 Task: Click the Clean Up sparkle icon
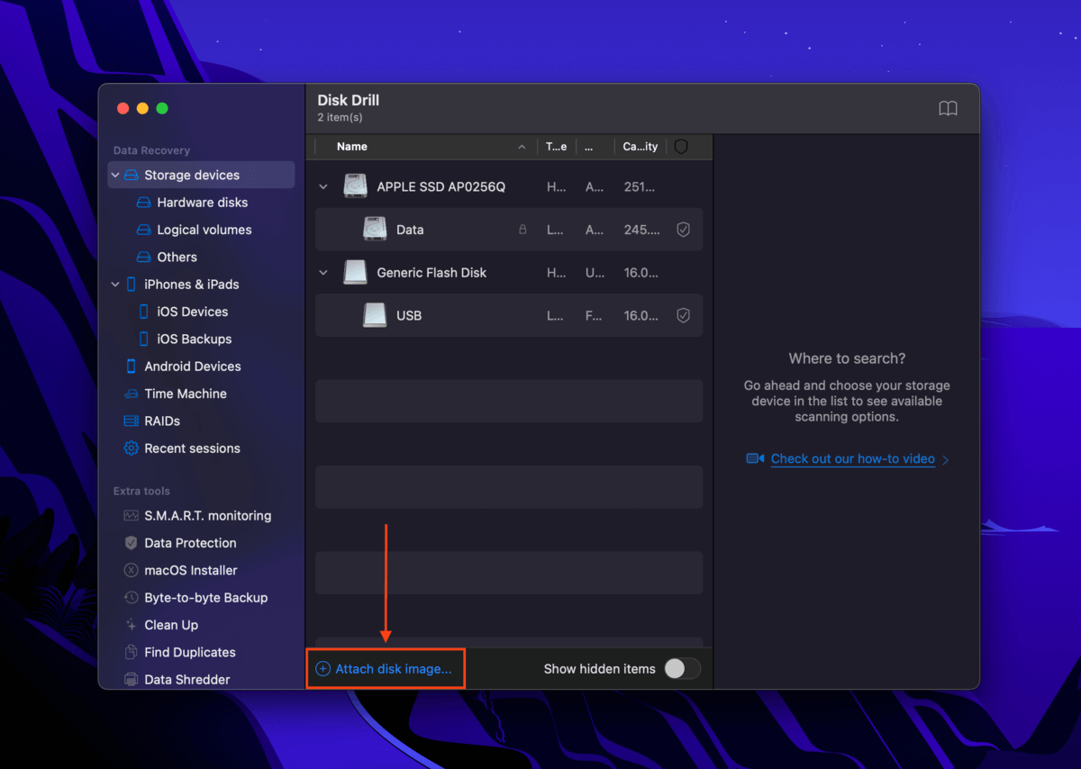(131, 625)
